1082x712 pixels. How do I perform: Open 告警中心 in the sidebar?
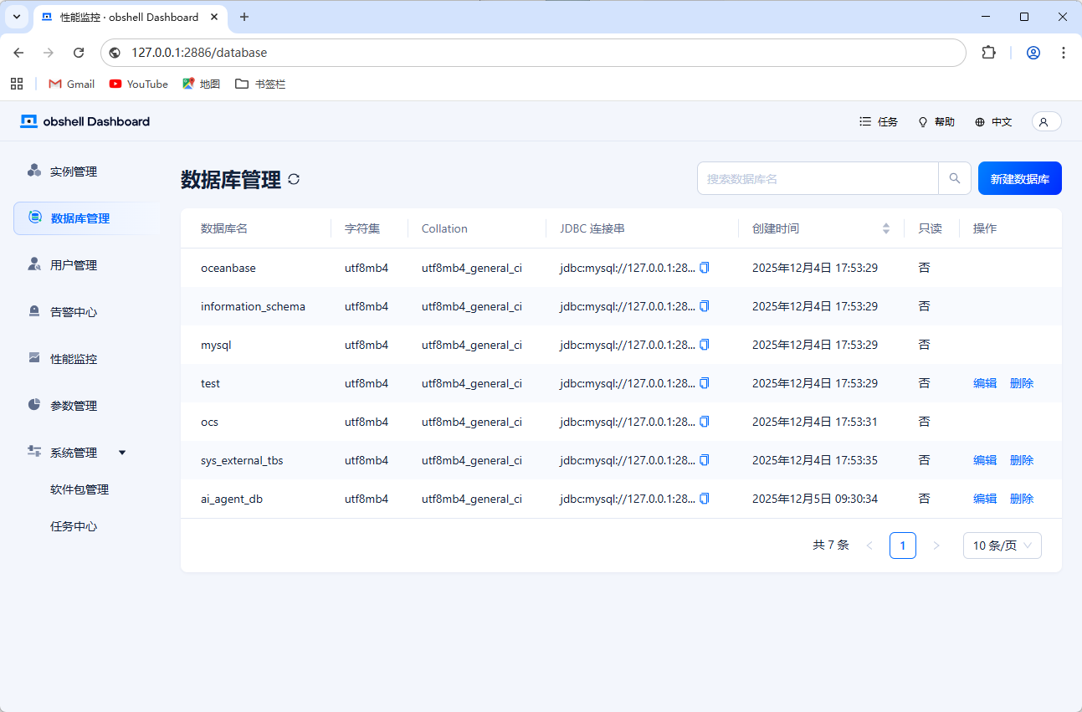click(x=74, y=312)
